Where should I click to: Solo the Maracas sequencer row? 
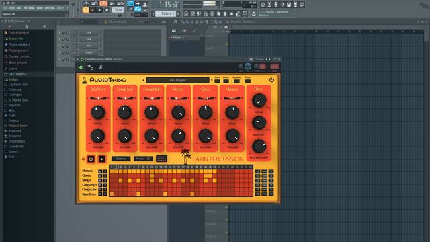click(x=105, y=171)
